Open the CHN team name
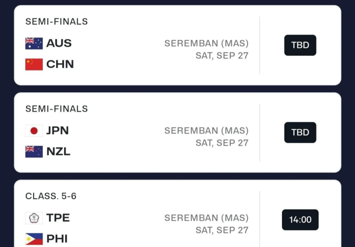The width and height of the screenshot is (355, 247). click(x=60, y=64)
